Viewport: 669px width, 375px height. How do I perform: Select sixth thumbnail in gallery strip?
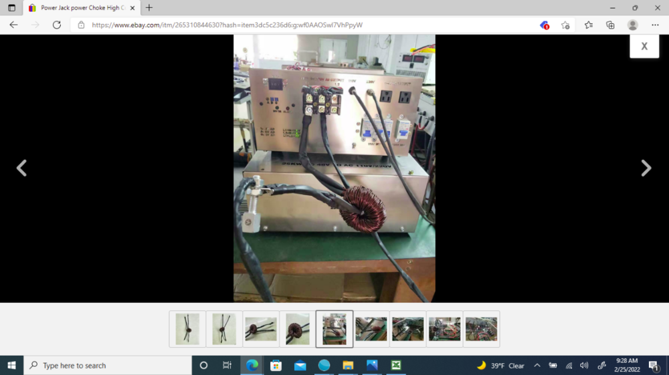pos(371,329)
